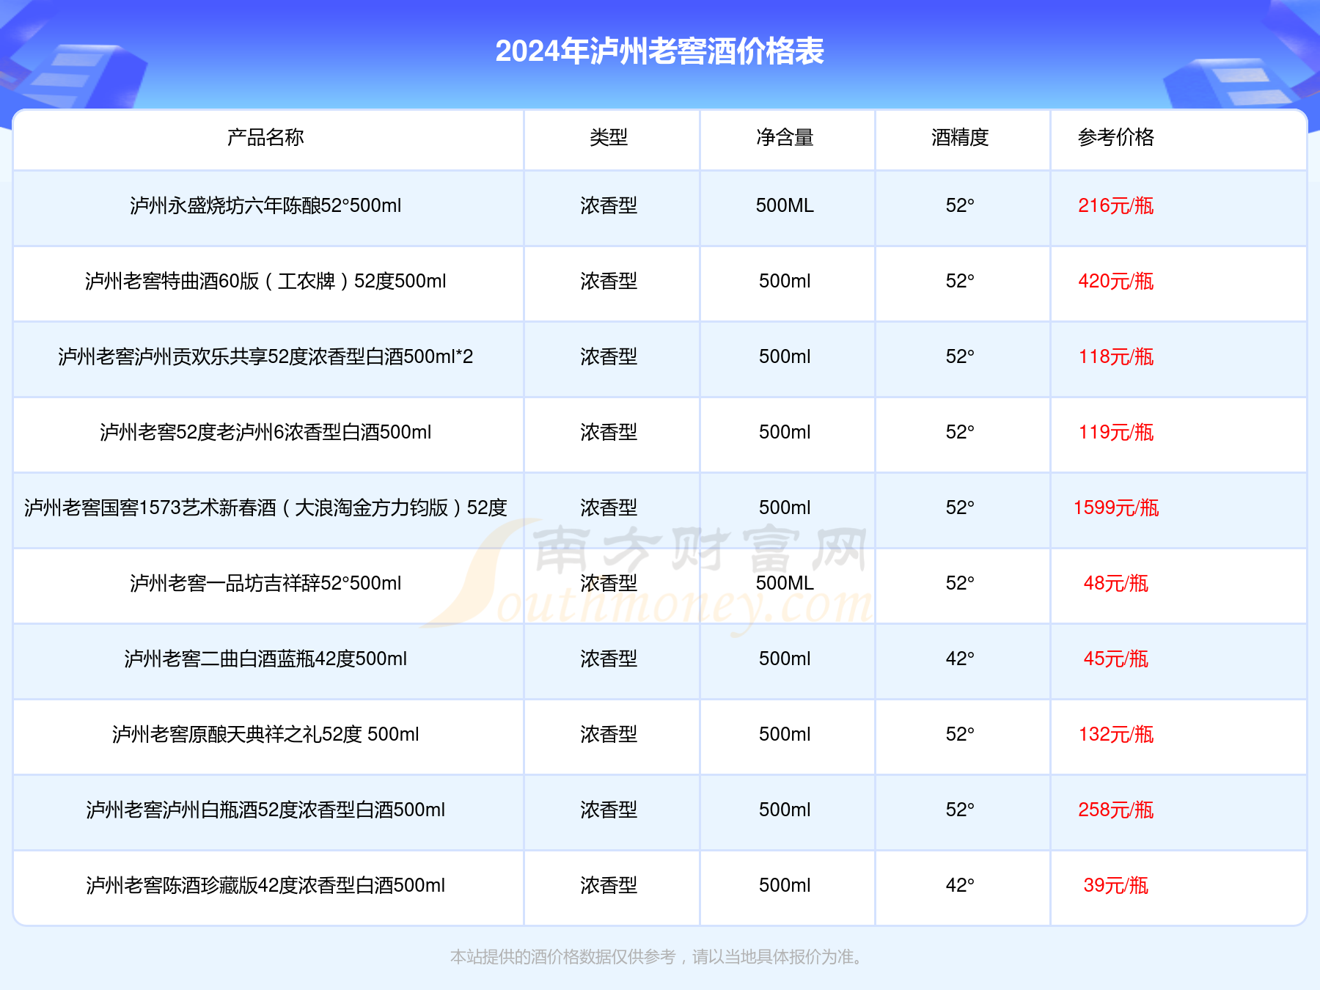Click 浓香型 in the 陈酒珍藏版 row
Image resolution: width=1320 pixels, height=990 pixels.
pos(609,886)
